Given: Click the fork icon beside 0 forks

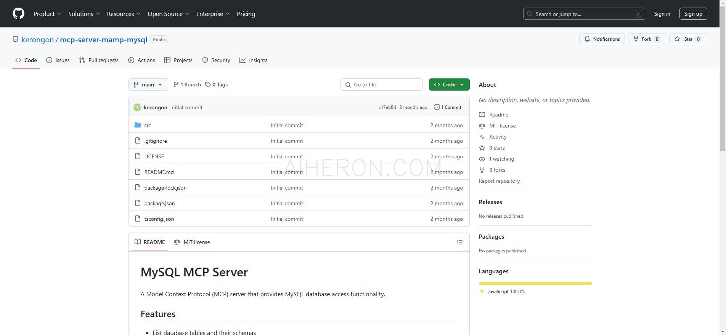Looking at the screenshot, I should [482, 170].
